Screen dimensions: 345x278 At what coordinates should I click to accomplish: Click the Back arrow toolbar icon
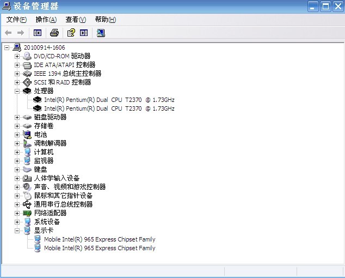pos(8,33)
